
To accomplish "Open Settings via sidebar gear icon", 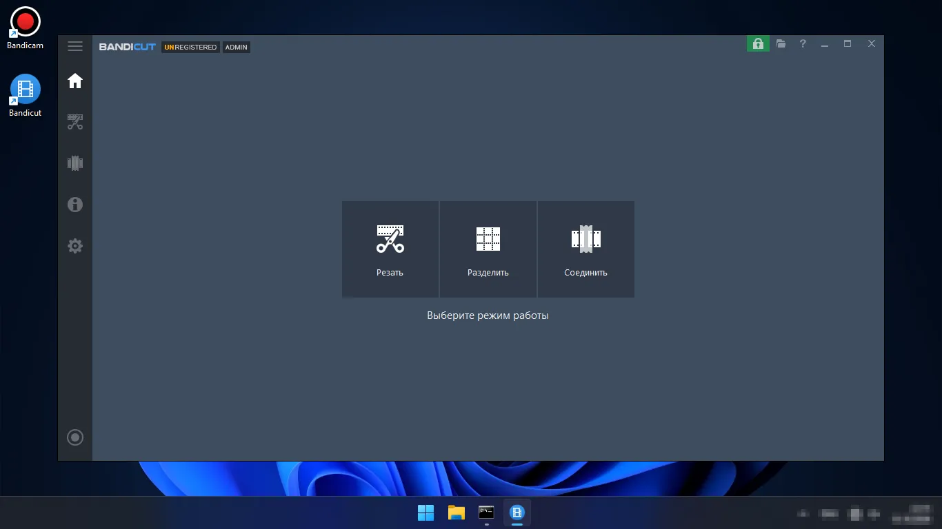I will point(75,246).
